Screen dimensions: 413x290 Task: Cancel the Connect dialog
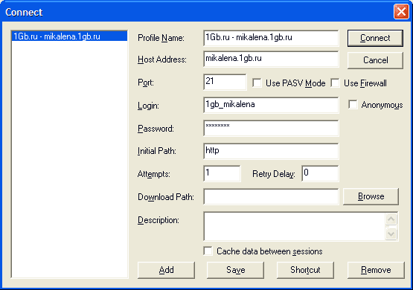click(375, 60)
